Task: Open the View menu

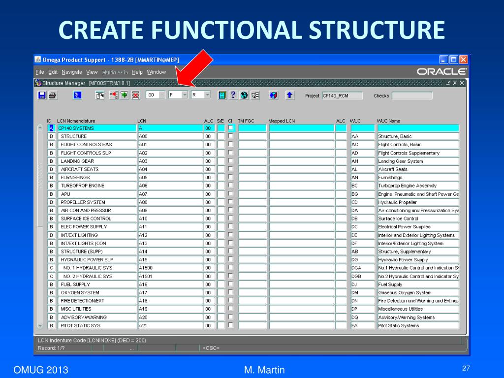Action: [92, 72]
